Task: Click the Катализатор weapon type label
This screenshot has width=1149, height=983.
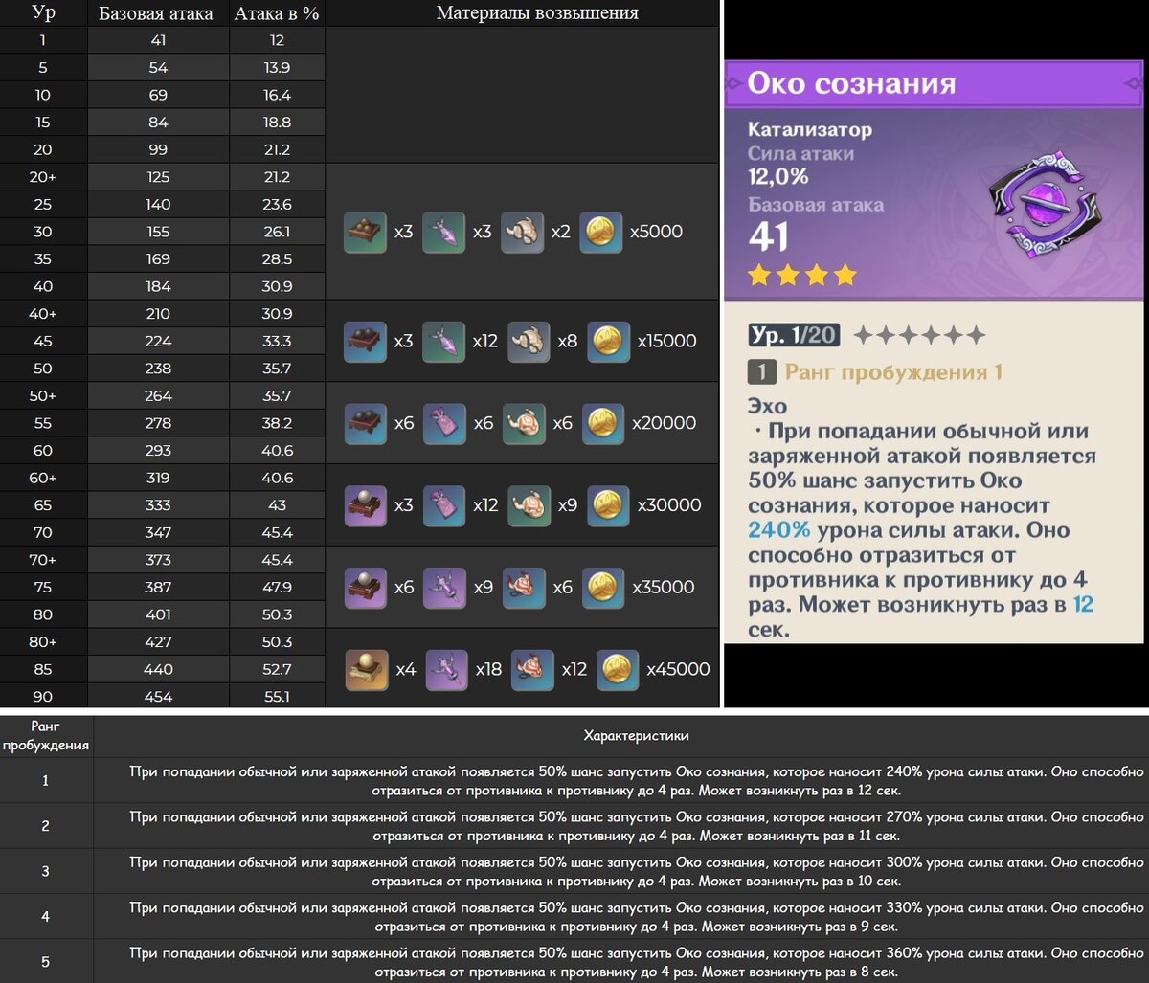Action: pos(810,130)
